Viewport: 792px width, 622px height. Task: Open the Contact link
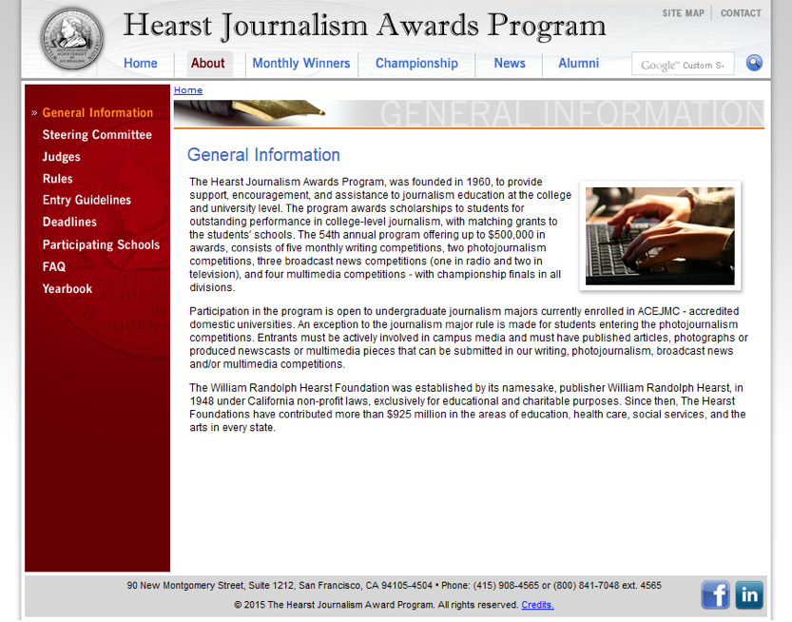coord(741,13)
